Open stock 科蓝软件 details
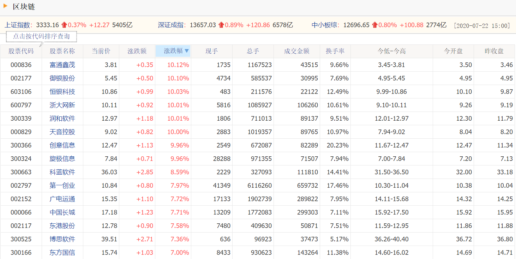Screen dimensions: 516x259 click(62, 172)
